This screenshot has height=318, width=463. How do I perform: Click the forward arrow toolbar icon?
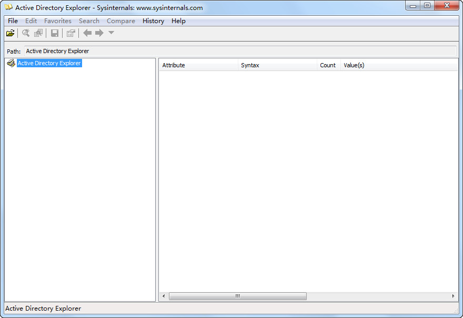(99, 33)
